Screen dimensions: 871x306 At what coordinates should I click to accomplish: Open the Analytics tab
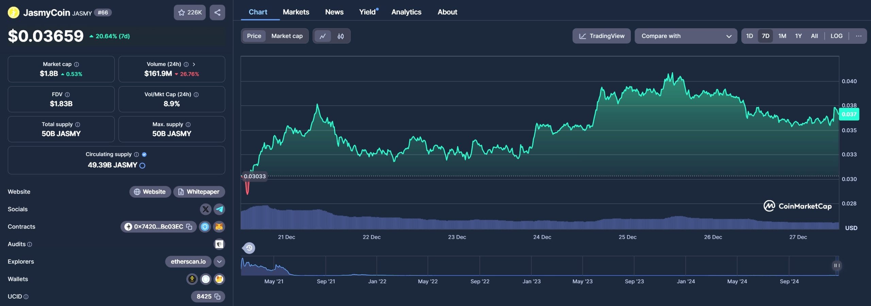[x=406, y=12]
